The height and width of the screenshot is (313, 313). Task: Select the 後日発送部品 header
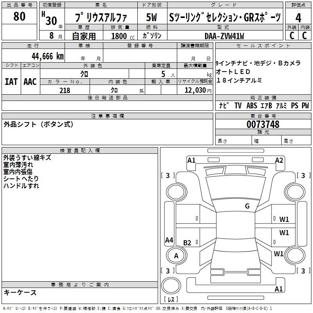107,97
